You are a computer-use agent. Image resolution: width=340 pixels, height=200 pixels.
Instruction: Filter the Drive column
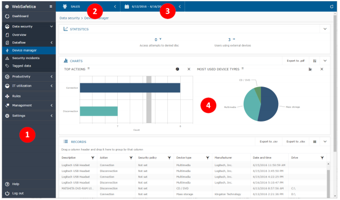pos(322,158)
